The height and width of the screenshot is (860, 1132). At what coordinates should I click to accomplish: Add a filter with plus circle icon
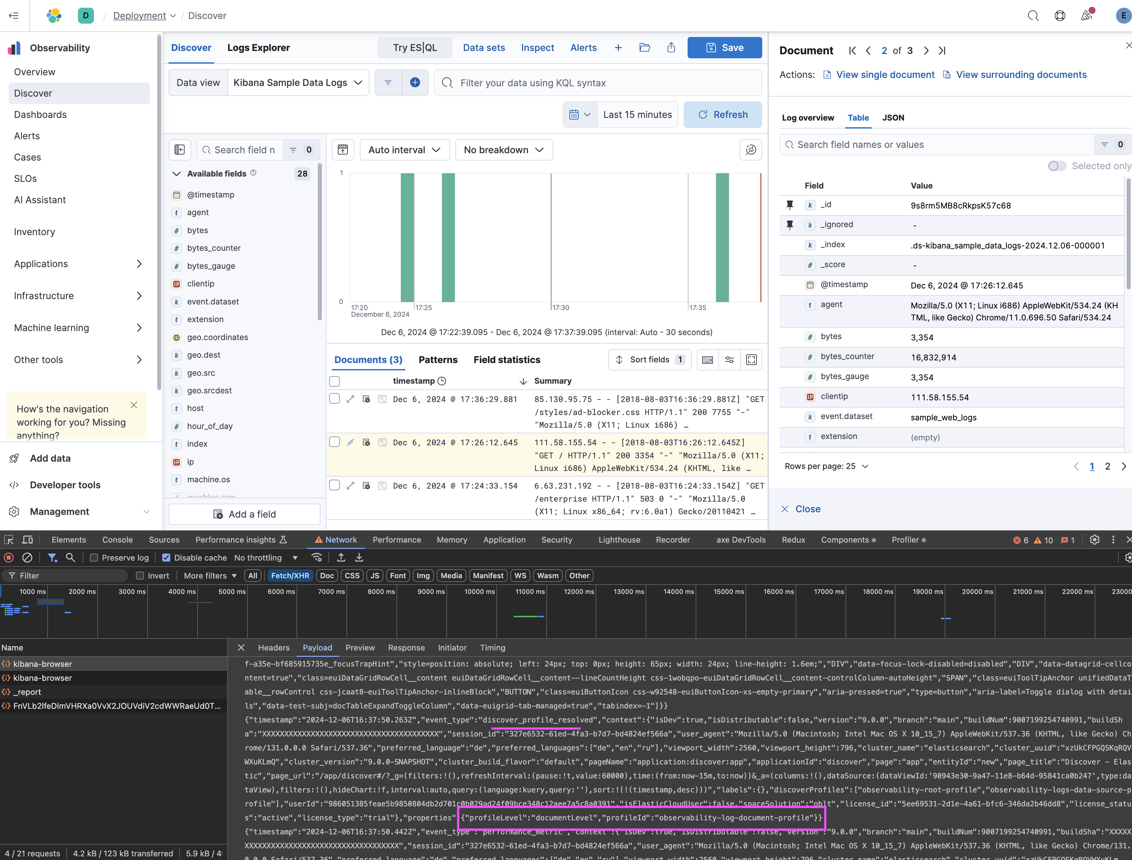pyautogui.click(x=415, y=82)
